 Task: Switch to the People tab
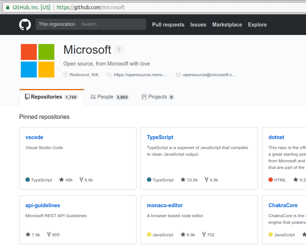110,97
